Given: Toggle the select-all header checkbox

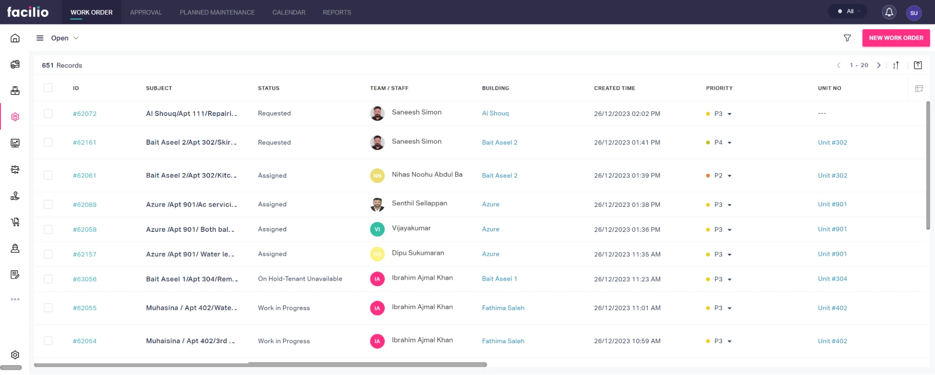Looking at the screenshot, I should click(x=48, y=88).
